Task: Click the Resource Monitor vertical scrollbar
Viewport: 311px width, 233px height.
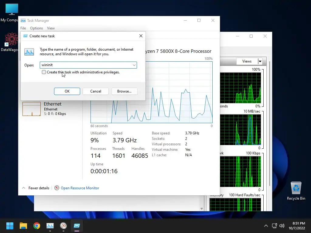Action: tap(270, 124)
